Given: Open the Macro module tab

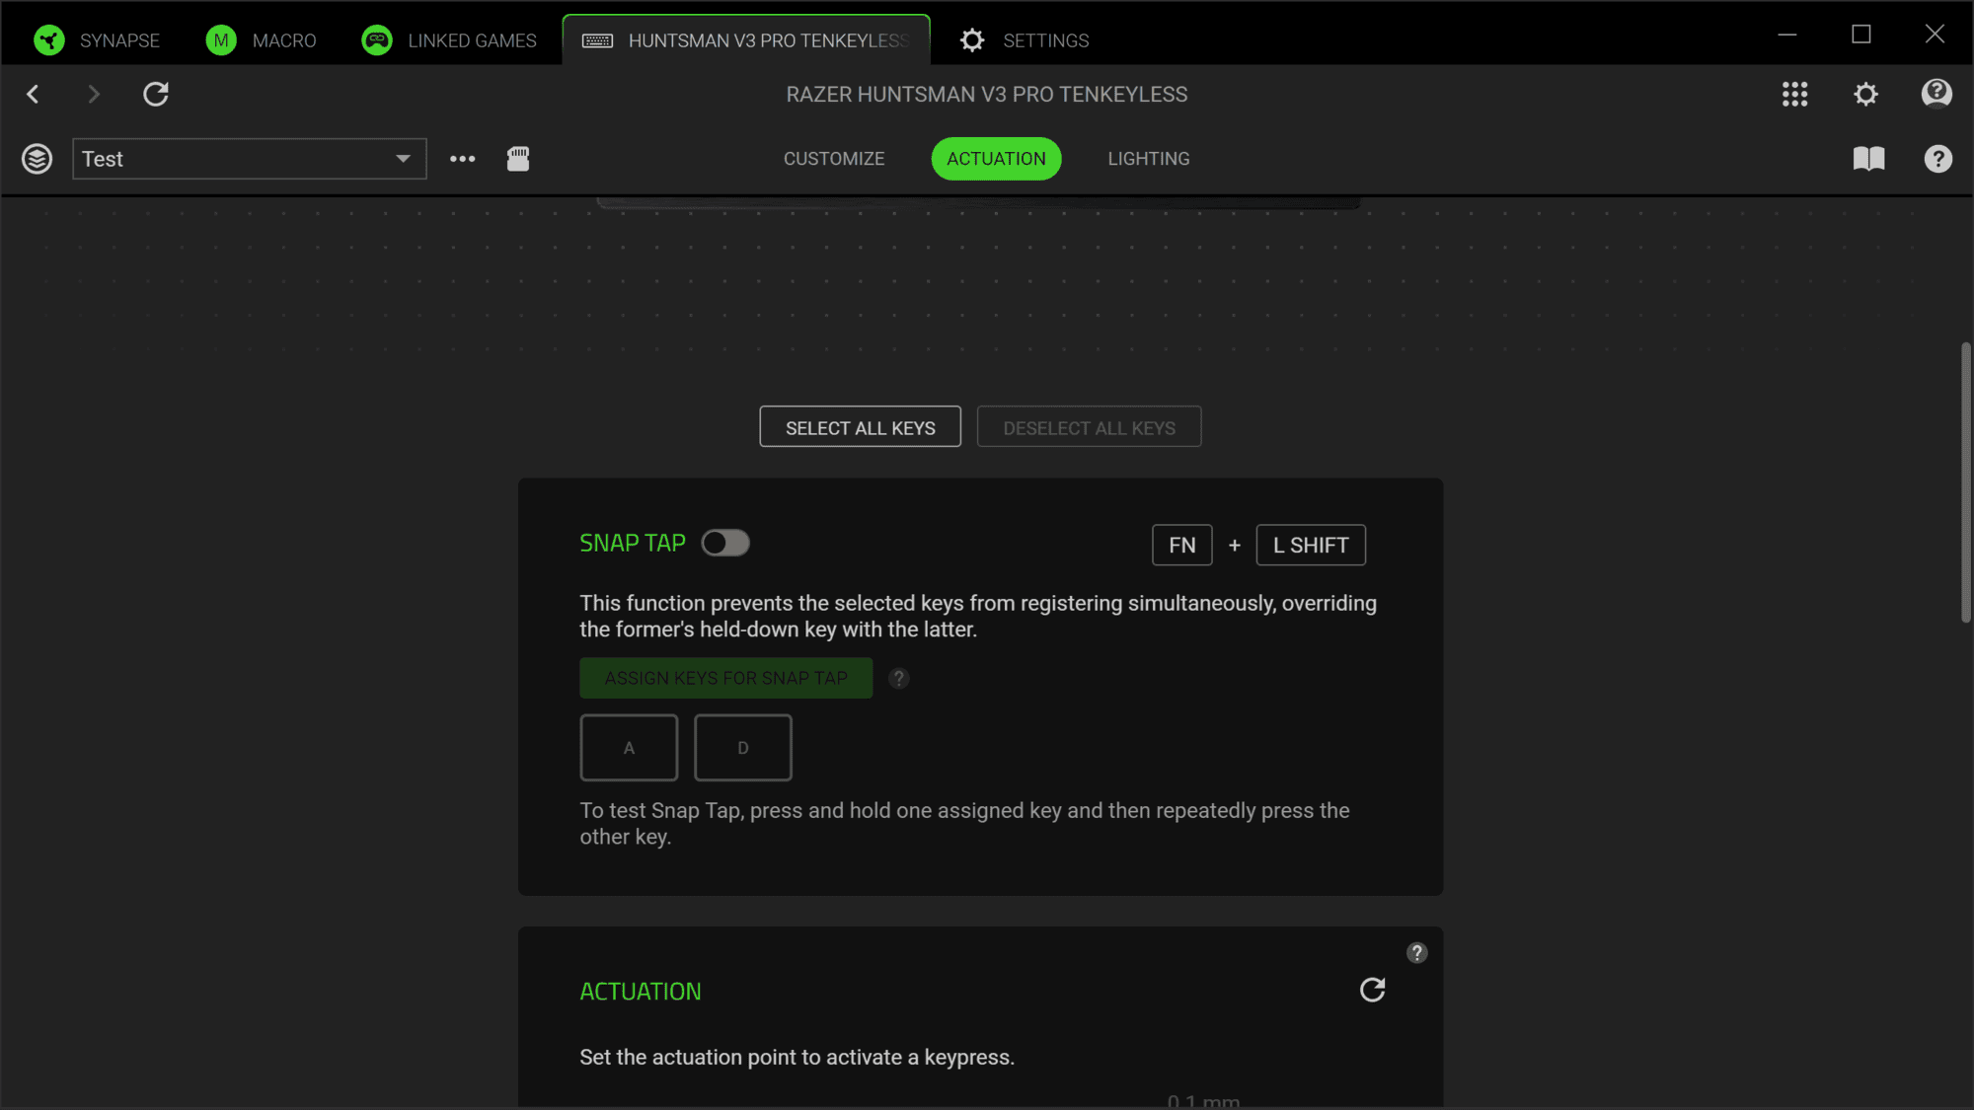Looking at the screenshot, I should tap(262, 40).
